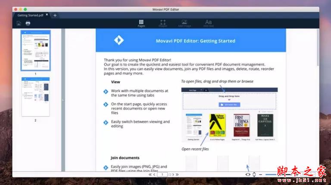Collapse the thumbnails sidebar handle
Viewport: 331px width, 185px height.
(63, 100)
